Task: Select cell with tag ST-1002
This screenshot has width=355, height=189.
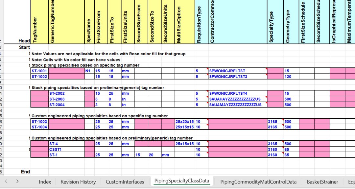Action: click(39, 77)
